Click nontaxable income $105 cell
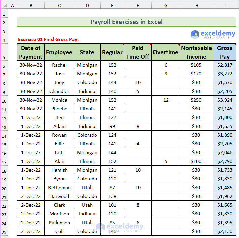This screenshot has height=238, width=239. click(197, 65)
